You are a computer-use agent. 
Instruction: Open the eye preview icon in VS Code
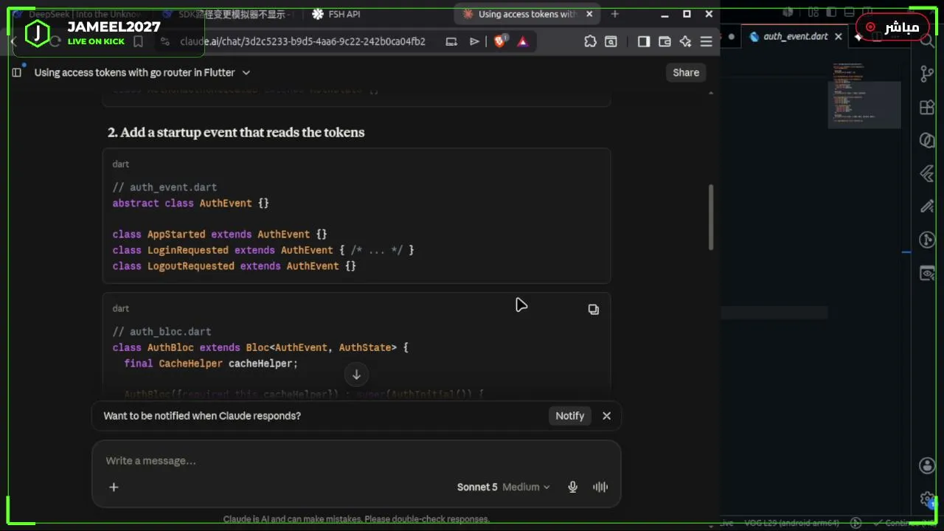(927, 274)
